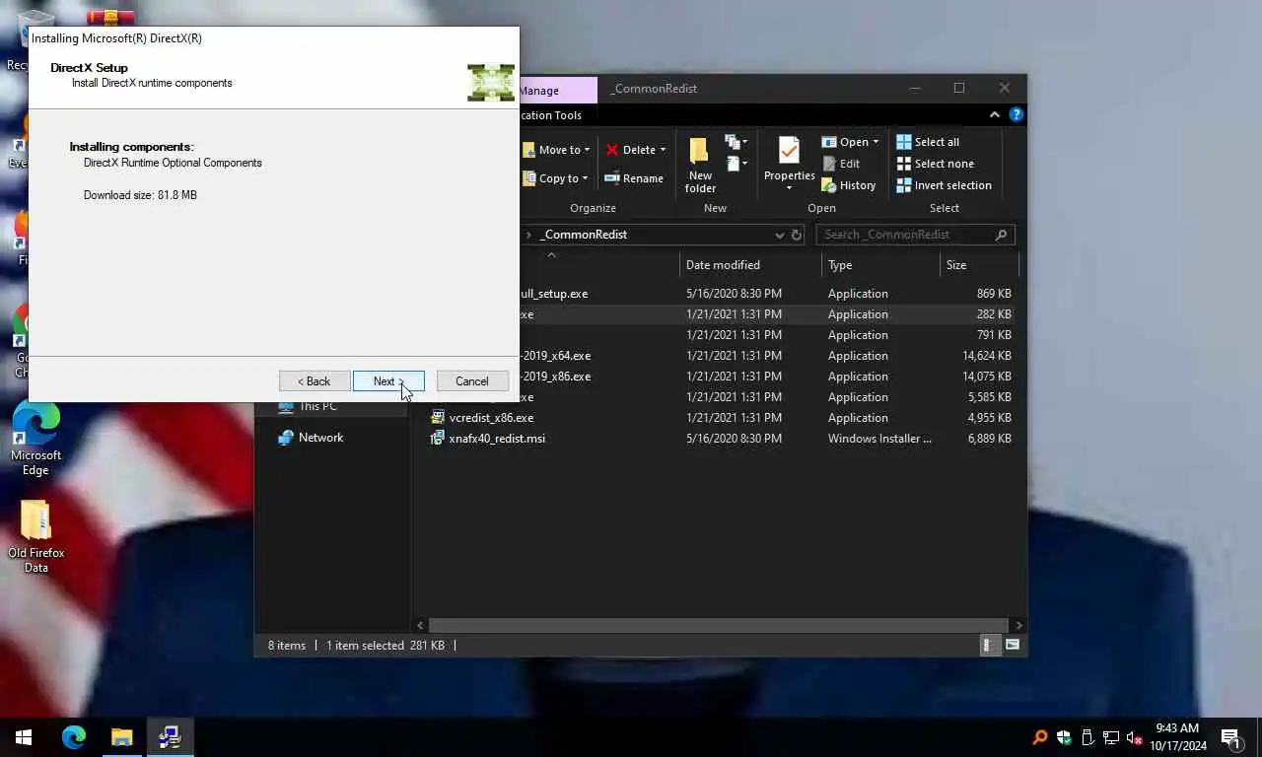1262x757 pixels.
Task: Refresh the _CommonRedist folder
Action: pos(797,235)
